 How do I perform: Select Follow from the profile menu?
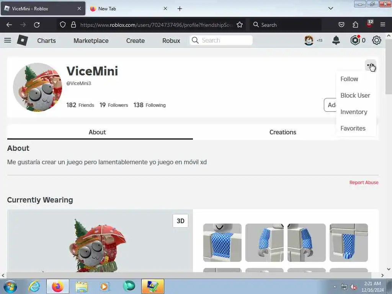pos(349,79)
